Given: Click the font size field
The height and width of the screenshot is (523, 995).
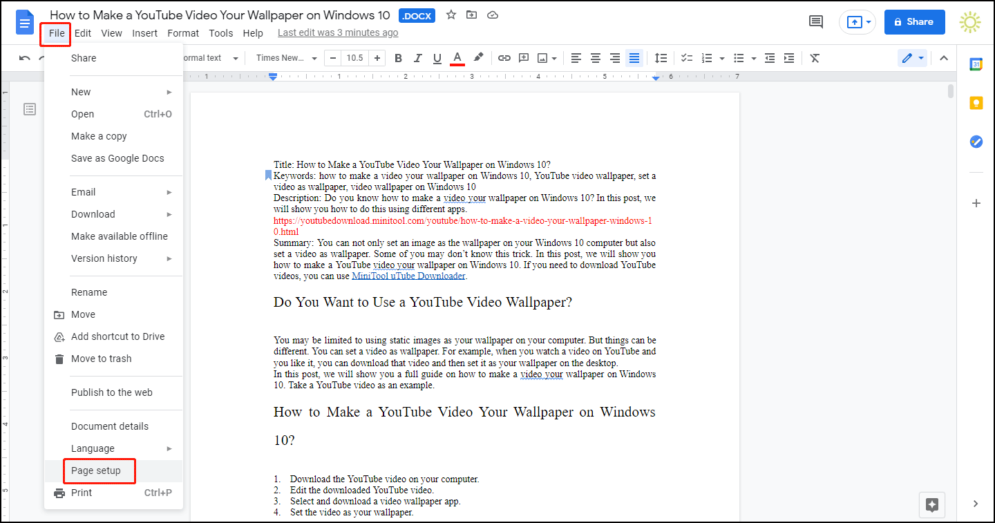Looking at the screenshot, I should tap(355, 58).
